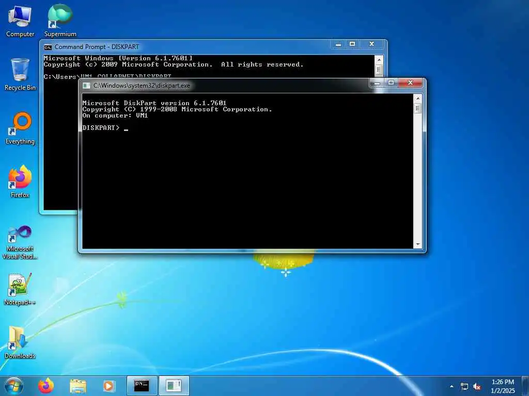This screenshot has width=529, height=396.
Task: Click the diskpart.exe scrollbar down arrow
Action: 417,244
